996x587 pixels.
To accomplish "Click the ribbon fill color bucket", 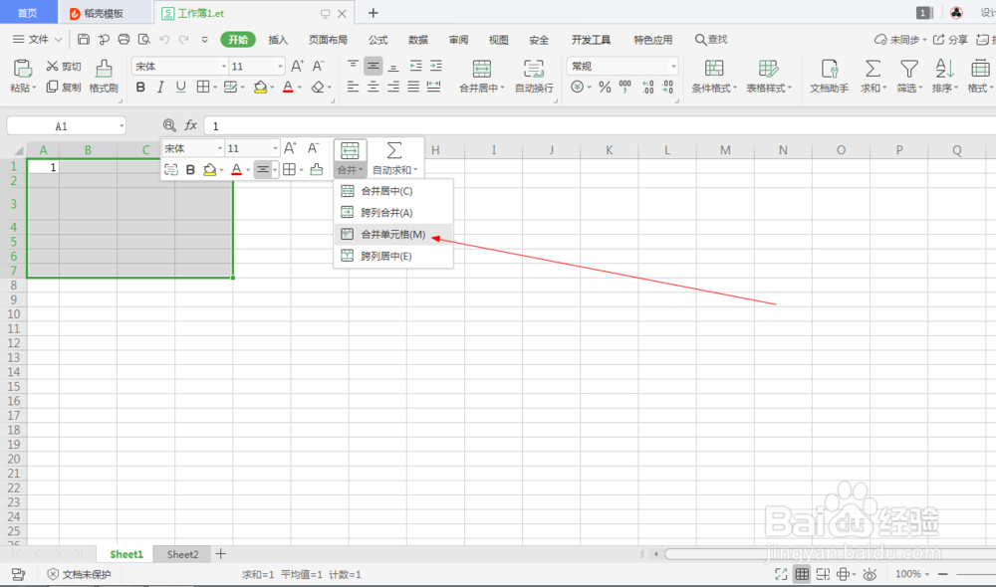I will [x=260, y=87].
